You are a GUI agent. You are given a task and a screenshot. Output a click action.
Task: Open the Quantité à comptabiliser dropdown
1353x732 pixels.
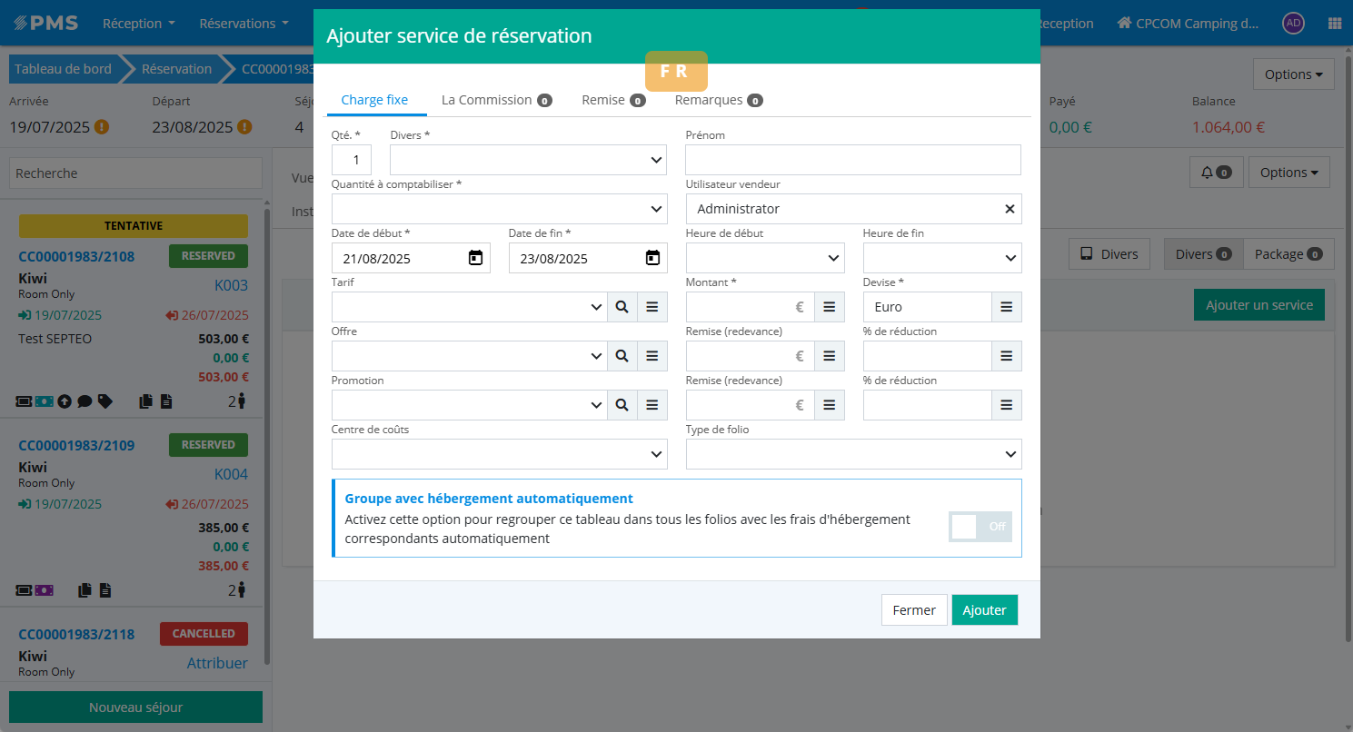(x=499, y=209)
